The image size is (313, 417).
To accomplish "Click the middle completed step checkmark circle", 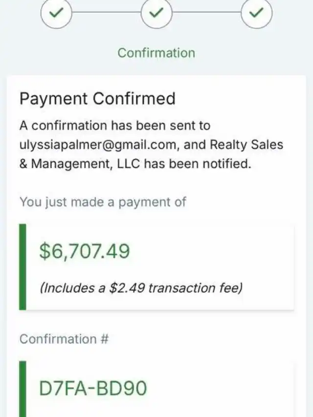I will click(156, 13).
